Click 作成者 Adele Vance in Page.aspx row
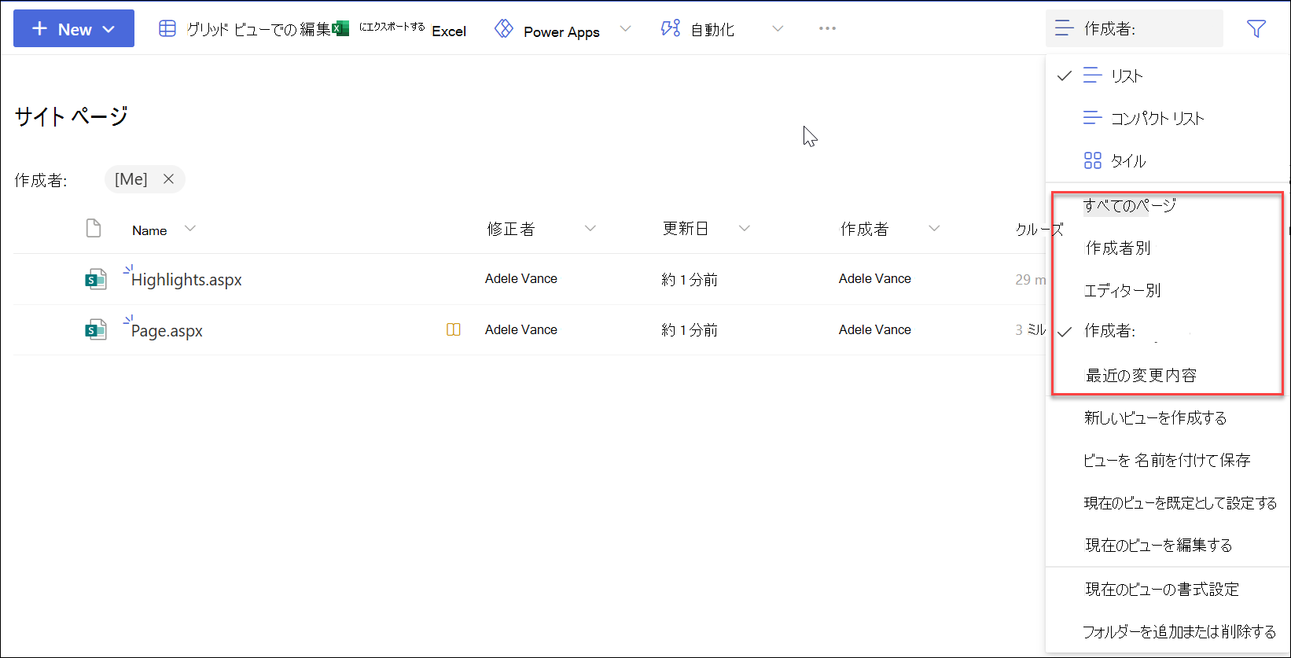The height and width of the screenshot is (658, 1291). [x=875, y=329]
